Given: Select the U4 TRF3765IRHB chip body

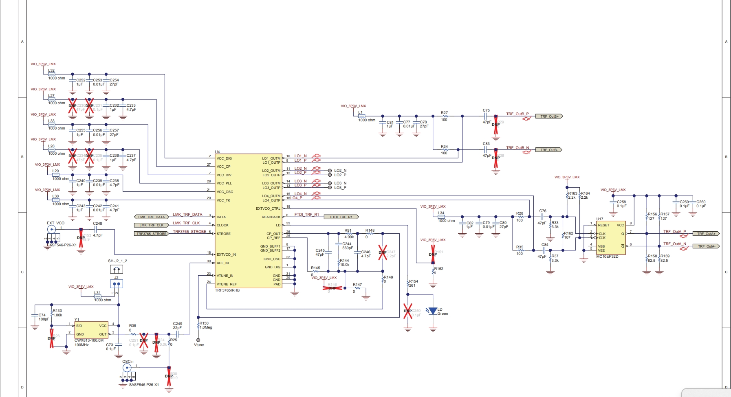Looking at the screenshot, I should point(249,221).
